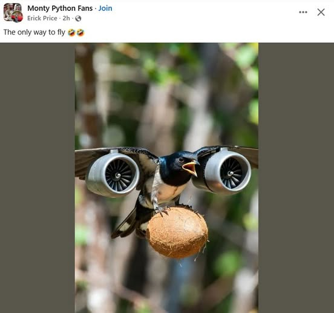The width and height of the screenshot is (334, 313).
Task: Click the bird's open yellow beak
Action: point(191,168)
